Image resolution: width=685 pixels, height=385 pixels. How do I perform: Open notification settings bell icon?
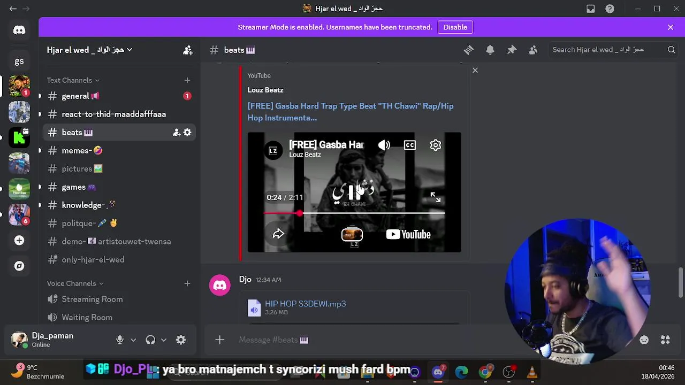pyautogui.click(x=490, y=50)
